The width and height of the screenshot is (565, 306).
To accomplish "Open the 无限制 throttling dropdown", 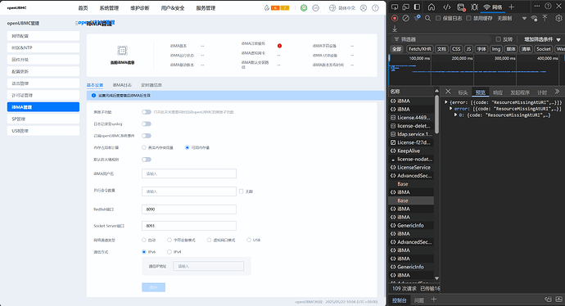I will click(x=511, y=18).
